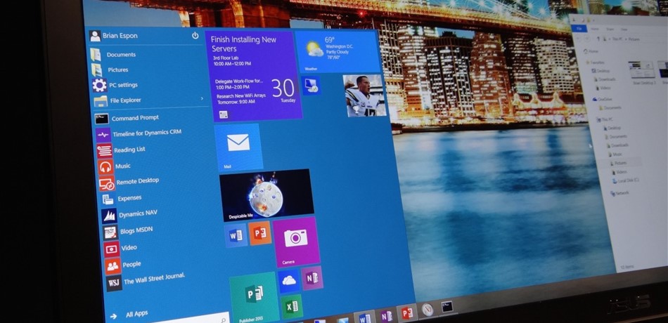This screenshot has width=668, height=323.
Task: Open the Weather tile for Washington D.C.
Action: click(x=338, y=51)
